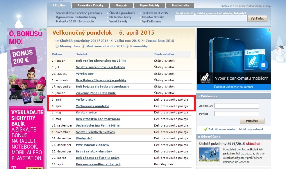
Task: Open the Super Brigády tab
Action: pyautogui.click(x=149, y=5)
